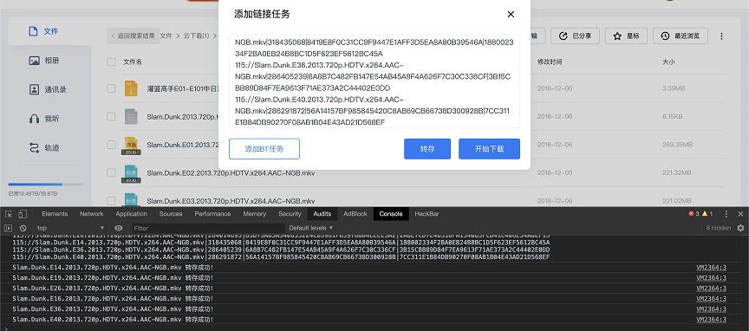Screen dimensions: 749x331
Task: Click the document icon of Slam.Dunk.2013.720p file
Action: (x=131, y=116)
